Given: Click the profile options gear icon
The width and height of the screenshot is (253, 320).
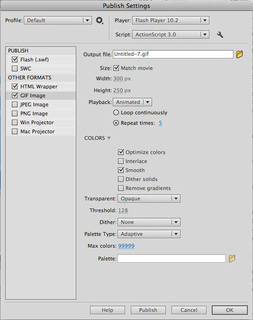Looking at the screenshot, I should pos(99,20).
